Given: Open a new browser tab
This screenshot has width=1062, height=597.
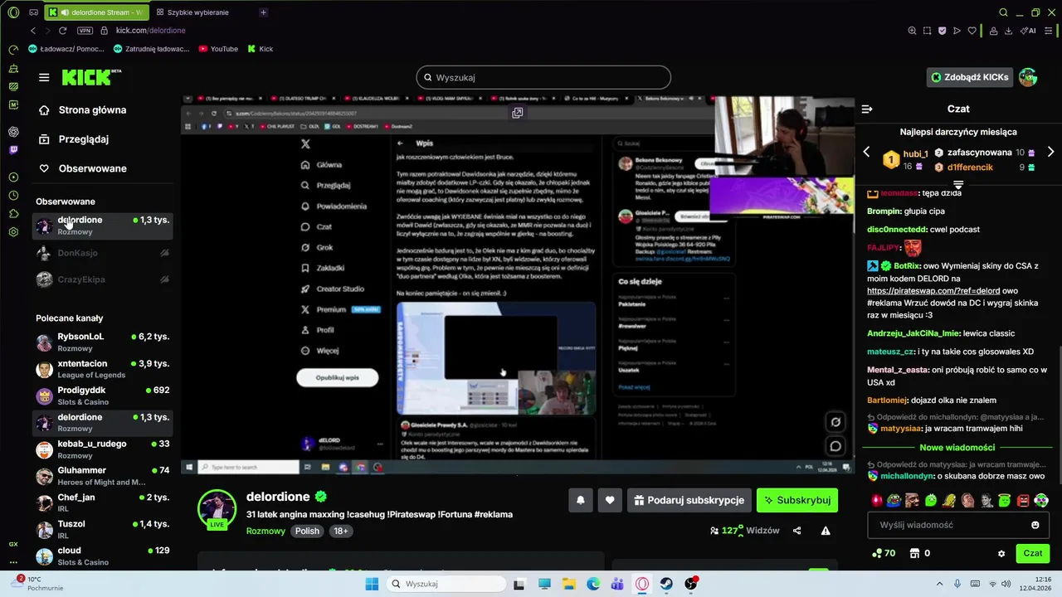Looking at the screenshot, I should [x=263, y=12].
